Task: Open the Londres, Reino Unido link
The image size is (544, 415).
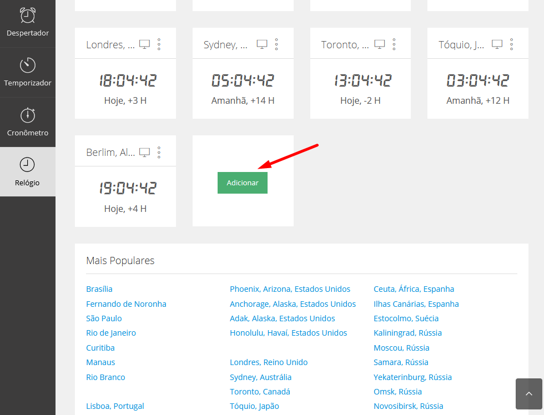Action: 269,362
